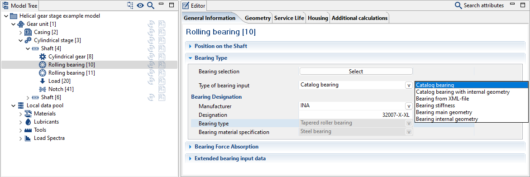Click report icon for Casing [2]
530x177 pixels.
162,32
